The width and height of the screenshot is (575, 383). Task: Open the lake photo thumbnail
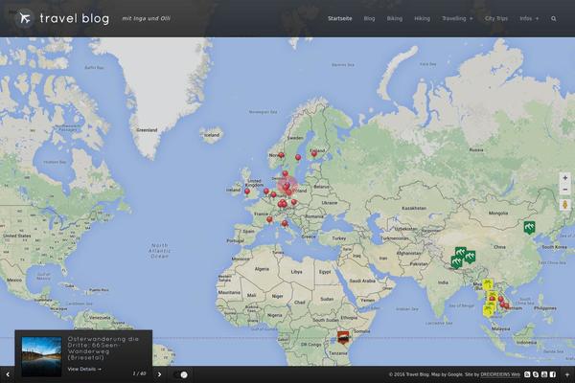click(x=41, y=356)
